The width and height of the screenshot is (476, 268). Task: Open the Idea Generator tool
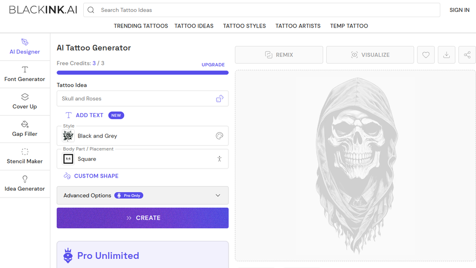point(25,184)
